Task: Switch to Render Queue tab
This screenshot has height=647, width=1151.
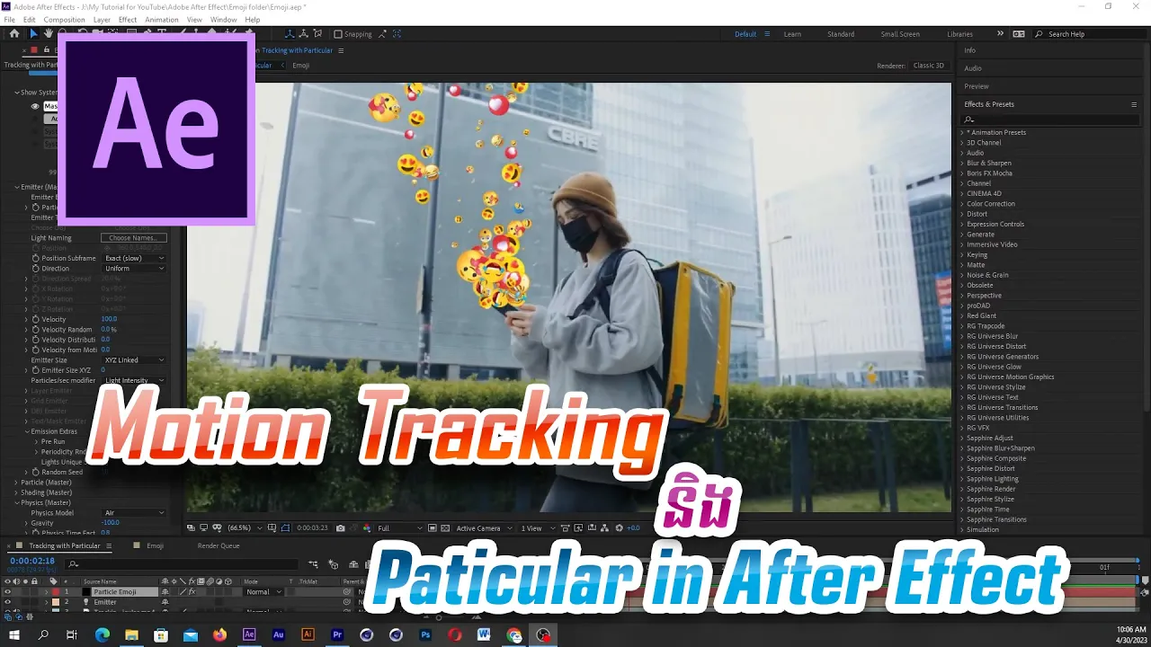Action: coord(219,545)
